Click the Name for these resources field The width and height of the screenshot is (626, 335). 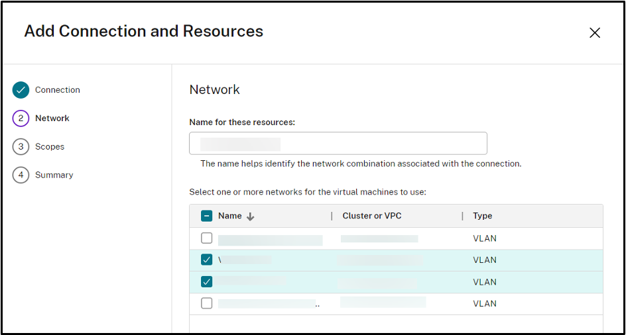tap(338, 144)
